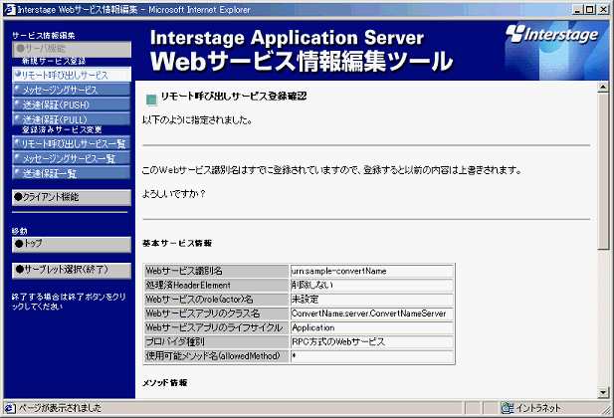This screenshot has height=418, width=614.
Task: Show リモート呼び出しサービス一覧 list
Action: pos(72,143)
